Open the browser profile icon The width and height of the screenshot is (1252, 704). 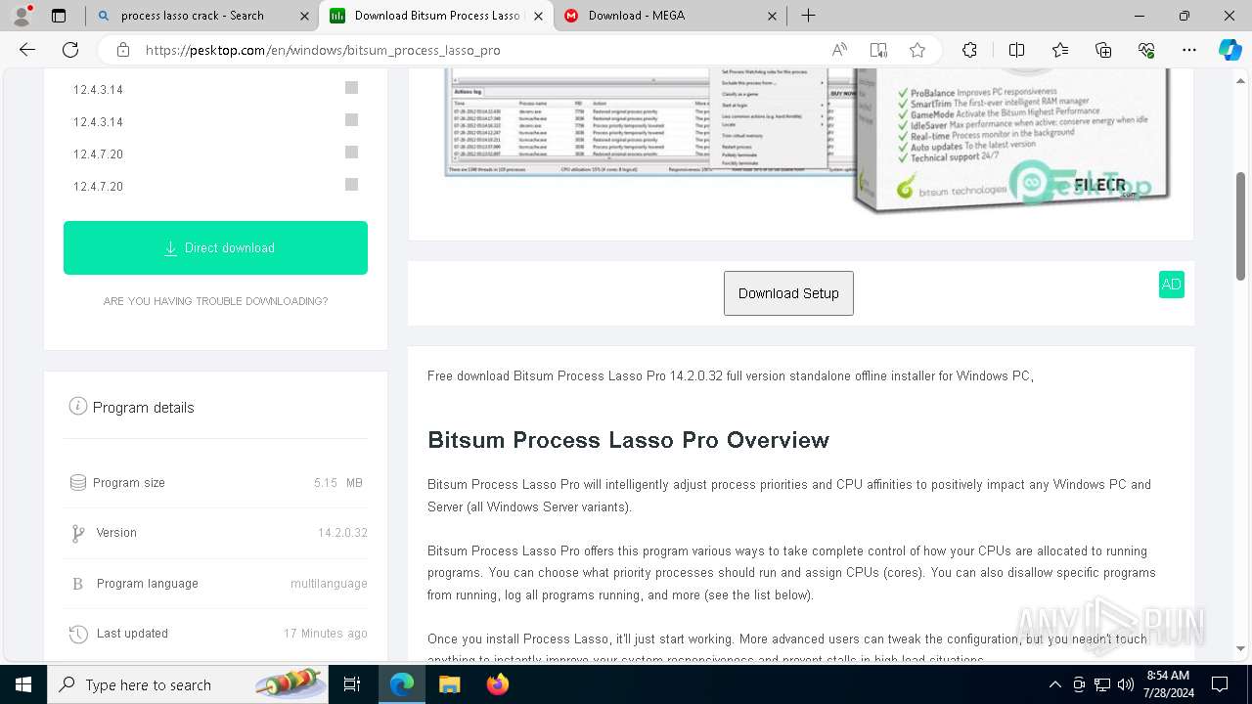[x=22, y=16]
